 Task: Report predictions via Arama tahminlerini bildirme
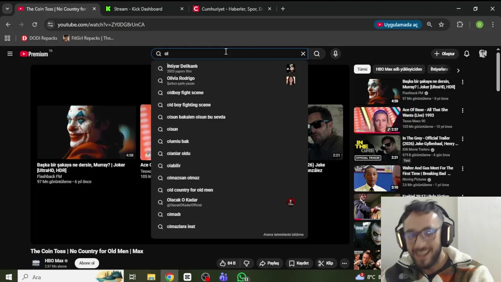point(283,235)
